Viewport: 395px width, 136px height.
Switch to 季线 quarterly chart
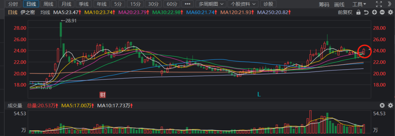tap(84, 4)
